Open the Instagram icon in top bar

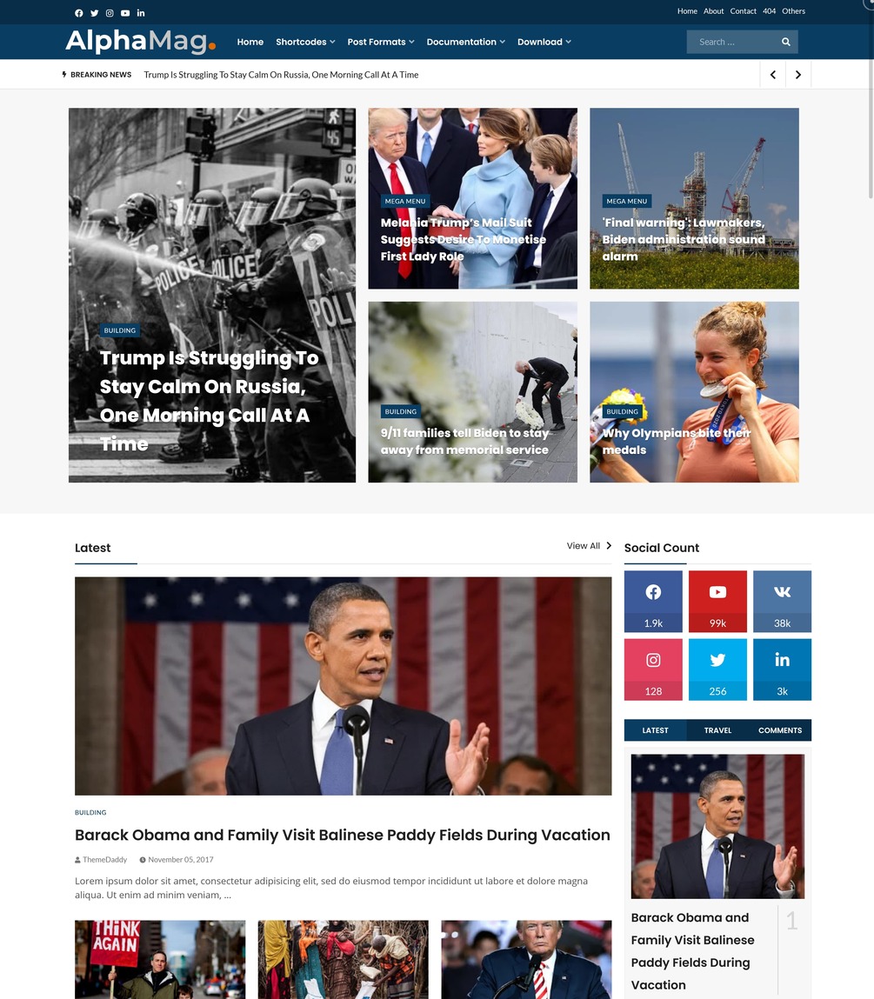tap(110, 13)
